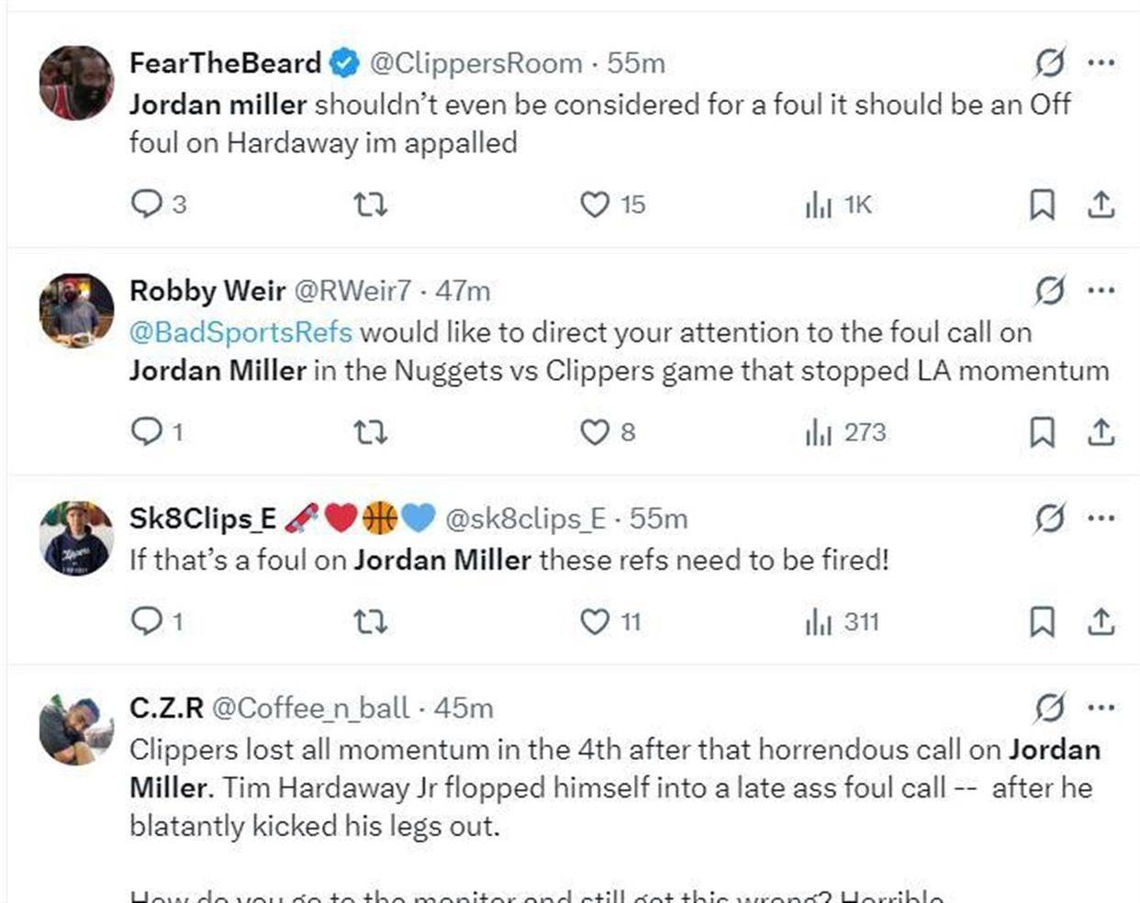
Task: Open Robby Weir's profile picture
Action: coord(76,310)
